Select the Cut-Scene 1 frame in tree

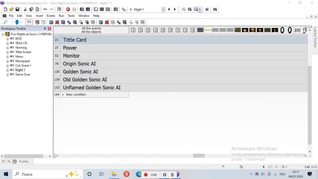(23, 65)
